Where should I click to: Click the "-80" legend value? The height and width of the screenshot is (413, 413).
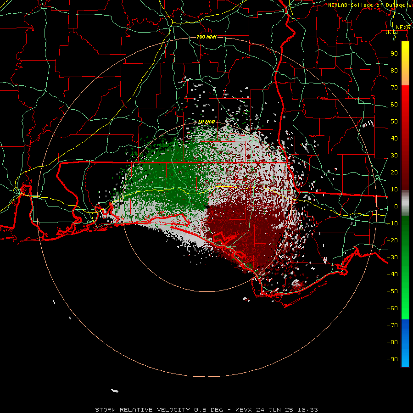tap(392, 342)
